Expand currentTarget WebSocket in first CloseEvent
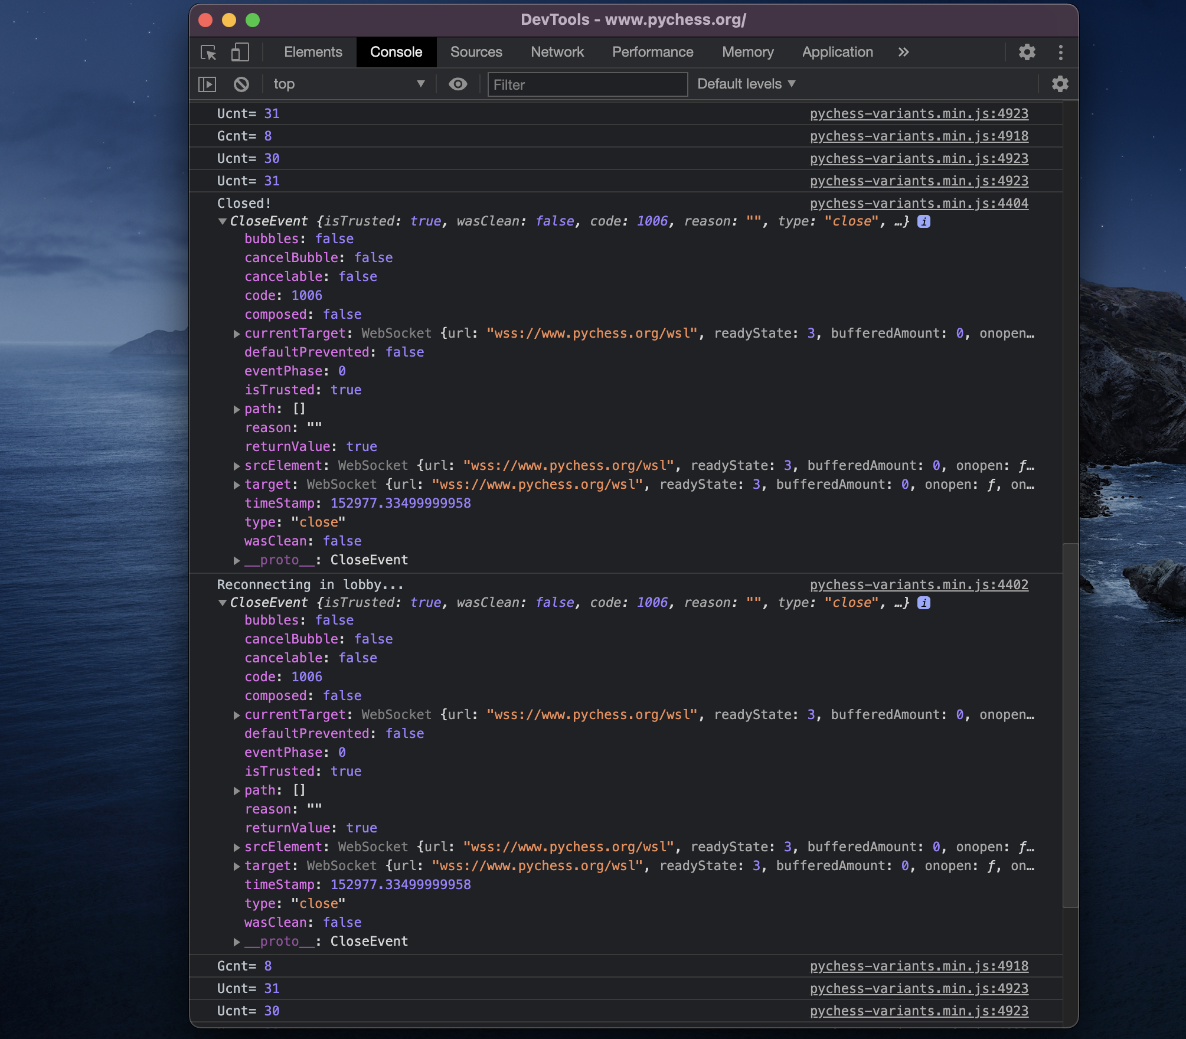The height and width of the screenshot is (1039, 1186). [237, 334]
